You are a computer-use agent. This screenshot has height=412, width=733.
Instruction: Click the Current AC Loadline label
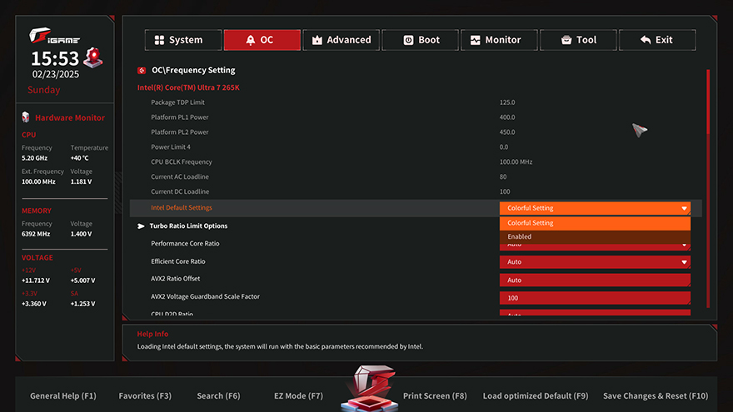click(180, 176)
